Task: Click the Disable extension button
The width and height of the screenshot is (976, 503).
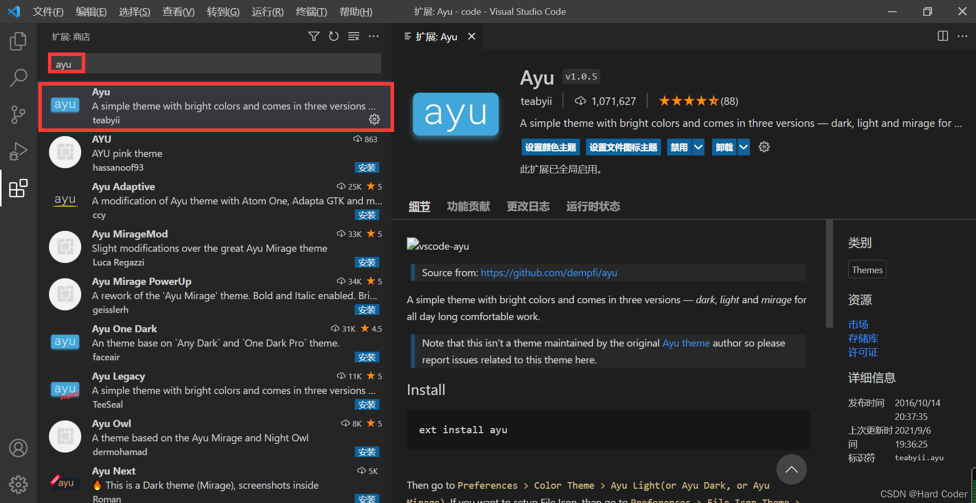Action: pyautogui.click(x=679, y=147)
